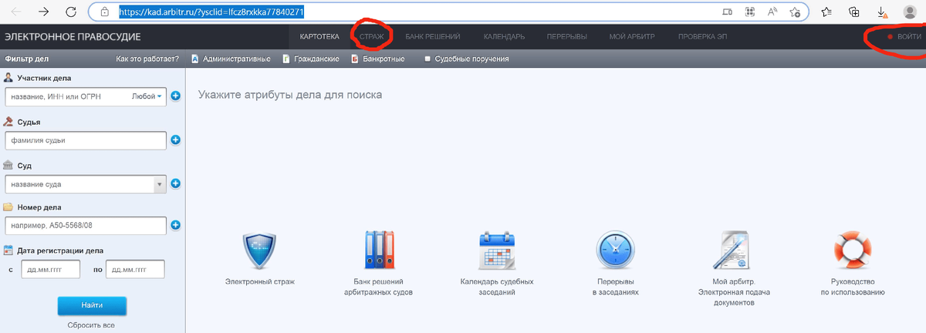Click 'Перерывы в заседаниях' caption
This screenshot has width=926, height=333.
(x=615, y=288)
